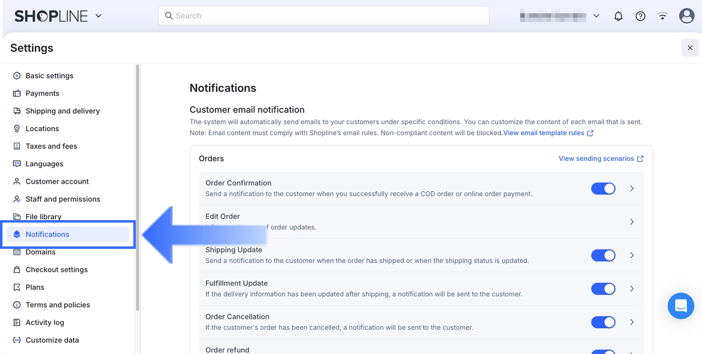Click into the Search input field
The image size is (702, 354).
[x=323, y=16]
